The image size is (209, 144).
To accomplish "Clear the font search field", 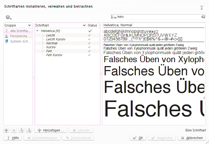I will click(203, 17).
